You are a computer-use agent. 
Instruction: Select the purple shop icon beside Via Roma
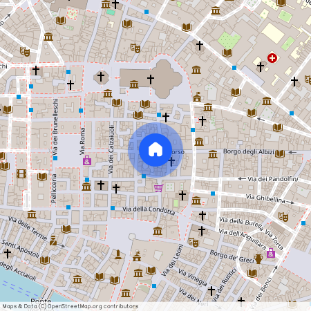point(87,160)
